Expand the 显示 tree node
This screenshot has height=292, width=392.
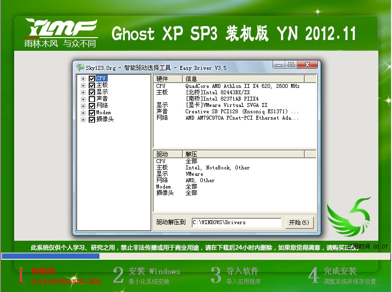coord(83,92)
